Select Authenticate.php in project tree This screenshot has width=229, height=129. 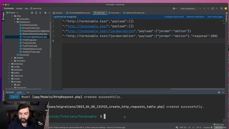pos(30,25)
